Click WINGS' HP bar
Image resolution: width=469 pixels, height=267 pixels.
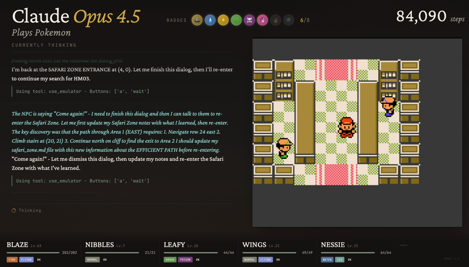(269, 253)
